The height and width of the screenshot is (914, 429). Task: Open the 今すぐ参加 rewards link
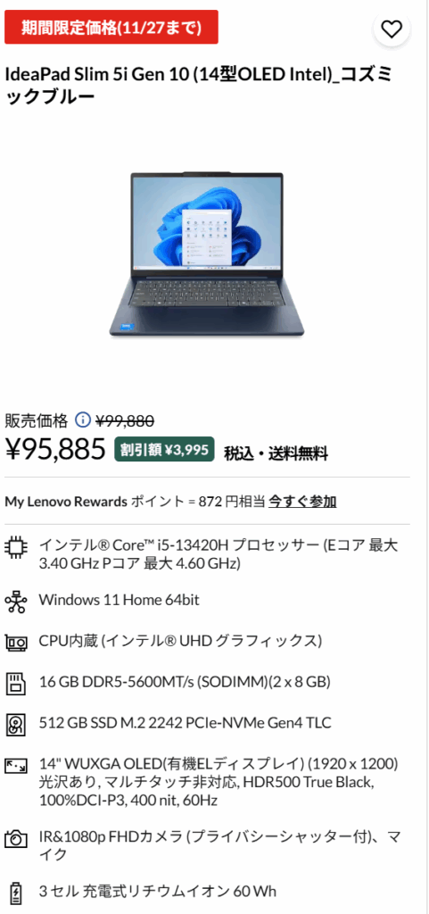coord(302,502)
